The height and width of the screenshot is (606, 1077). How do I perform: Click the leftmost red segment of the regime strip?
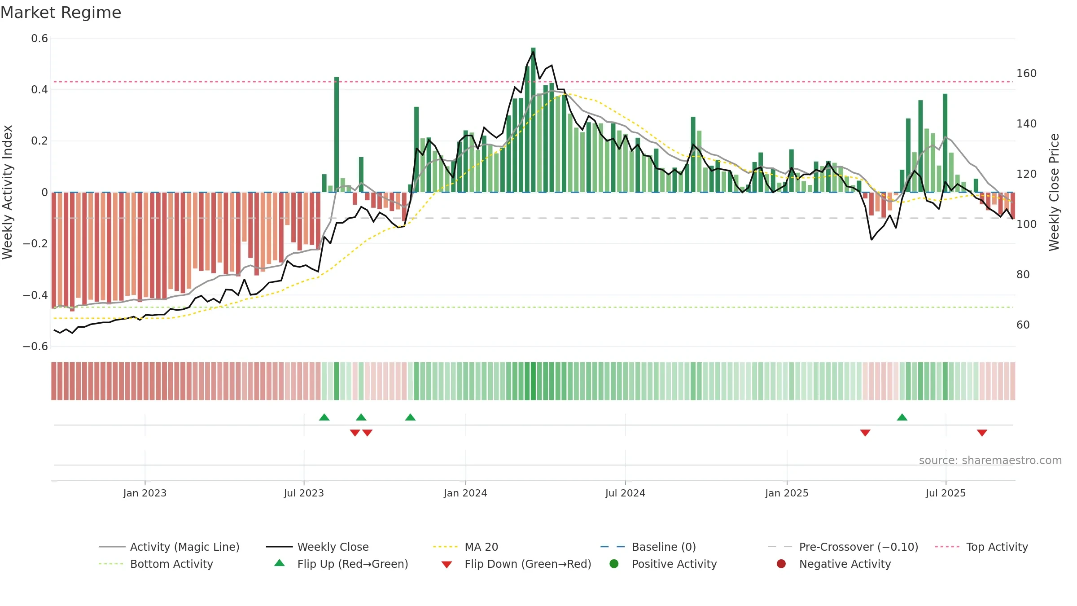click(x=54, y=381)
